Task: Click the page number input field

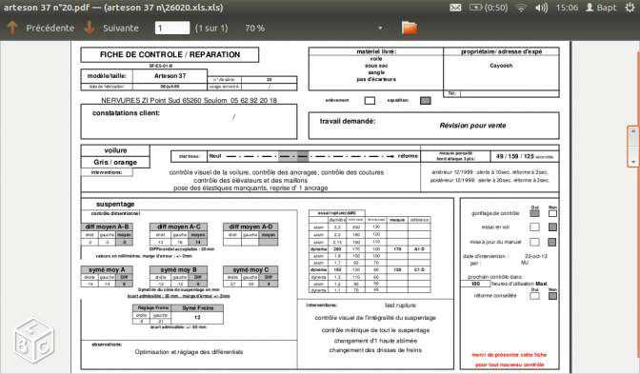Action: pyautogui.click(x=172, y=28)
